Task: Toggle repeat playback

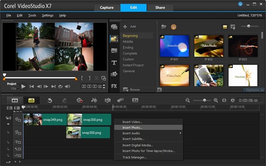Action: coord(60,87)
